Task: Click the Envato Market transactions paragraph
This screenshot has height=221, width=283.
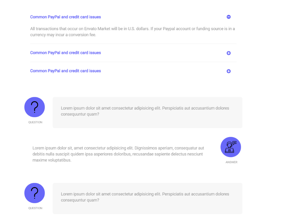Action: 132,32
